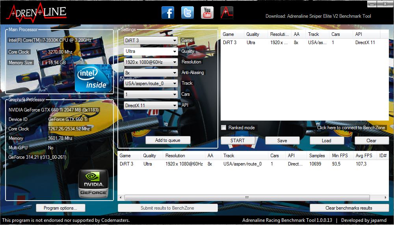Click the Game column header in results table

coord(129,156)
